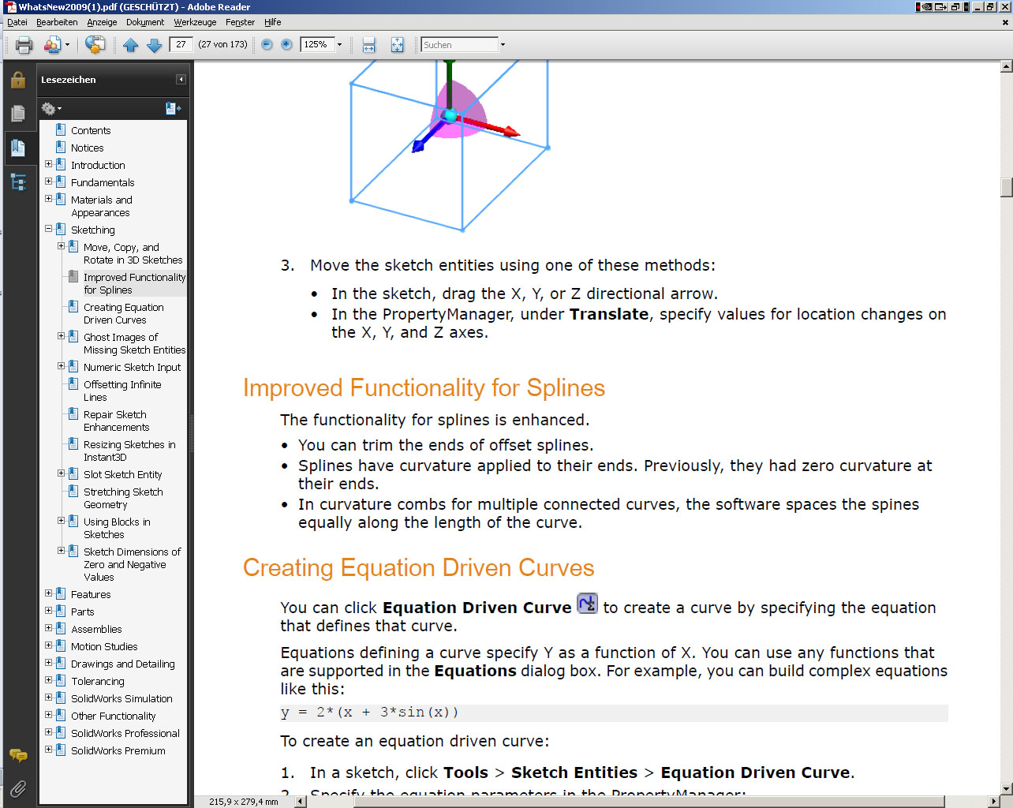Open the comments speech-bubble panel icon
The width and height of the screenshot is (1013, 808).
(x=18, y=756)
